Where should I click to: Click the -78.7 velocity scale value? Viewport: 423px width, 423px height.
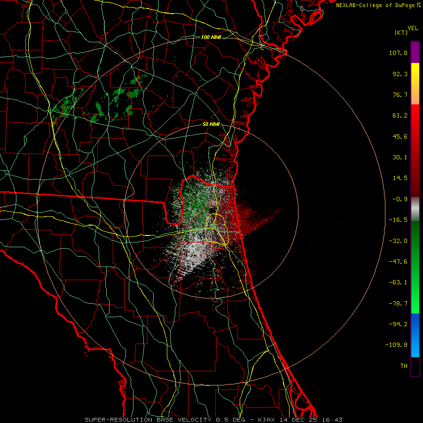[398, 304]
